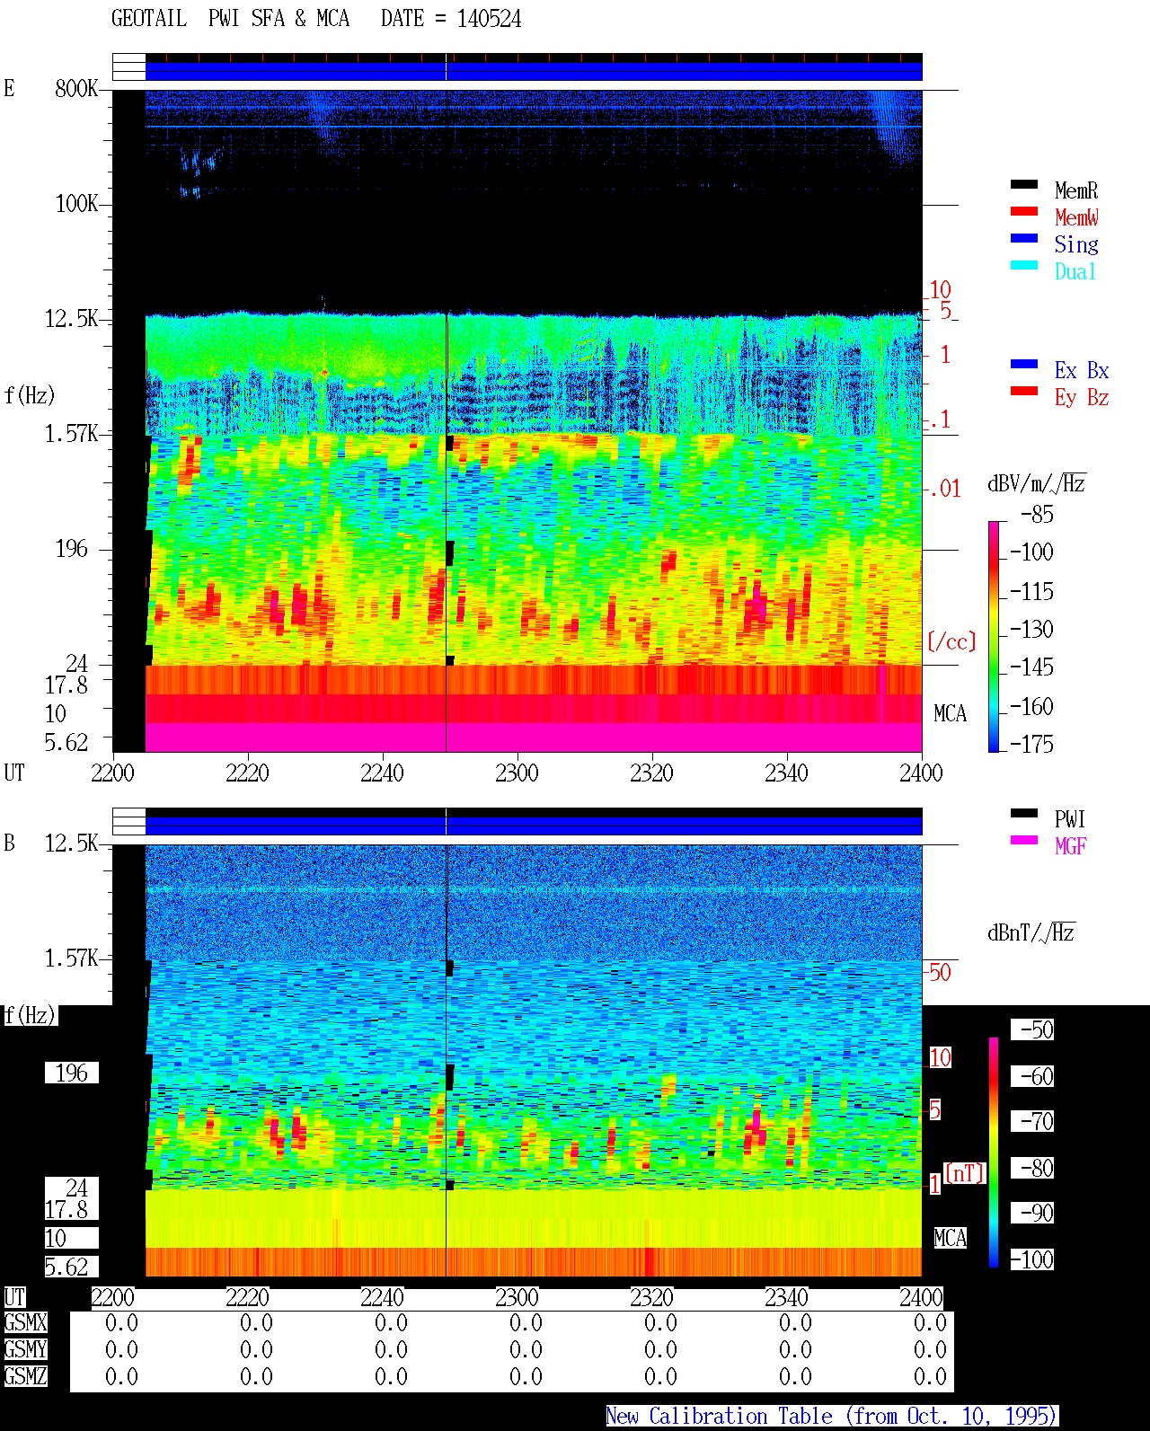Viewport: 1150px width, 1431px height.
Task: Click the DATE = 140524 text
Action: [451, 19]
